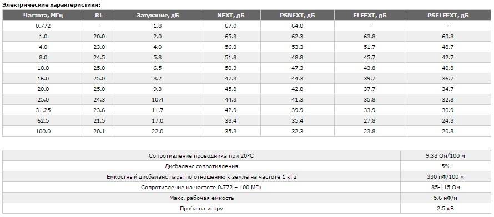Select the 'Затухание, дБ' column header

[158, 15]
